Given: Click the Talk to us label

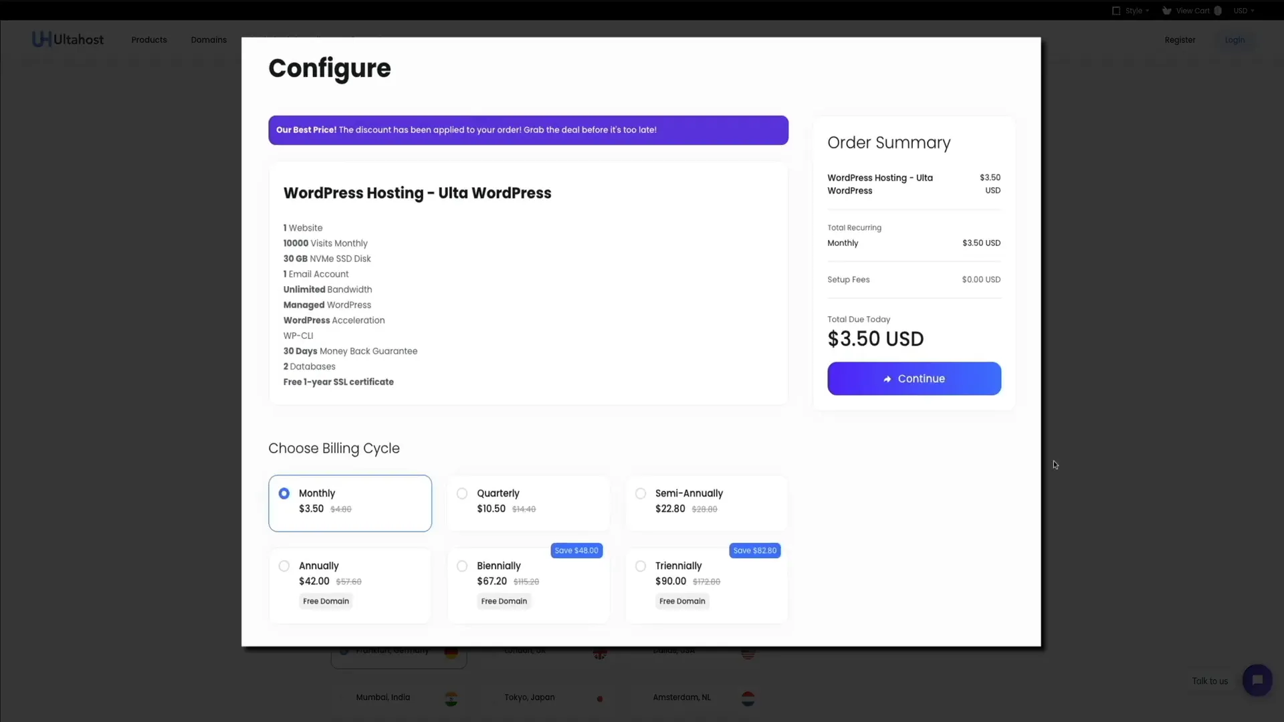Looking at the screenshot, I should coord(1210,681).
